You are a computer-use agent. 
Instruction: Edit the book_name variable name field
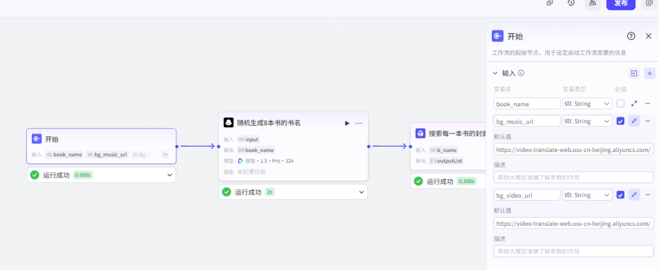527,103
